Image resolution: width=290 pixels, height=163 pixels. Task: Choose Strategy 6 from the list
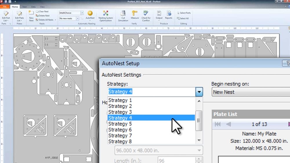[x=120, y=130]
